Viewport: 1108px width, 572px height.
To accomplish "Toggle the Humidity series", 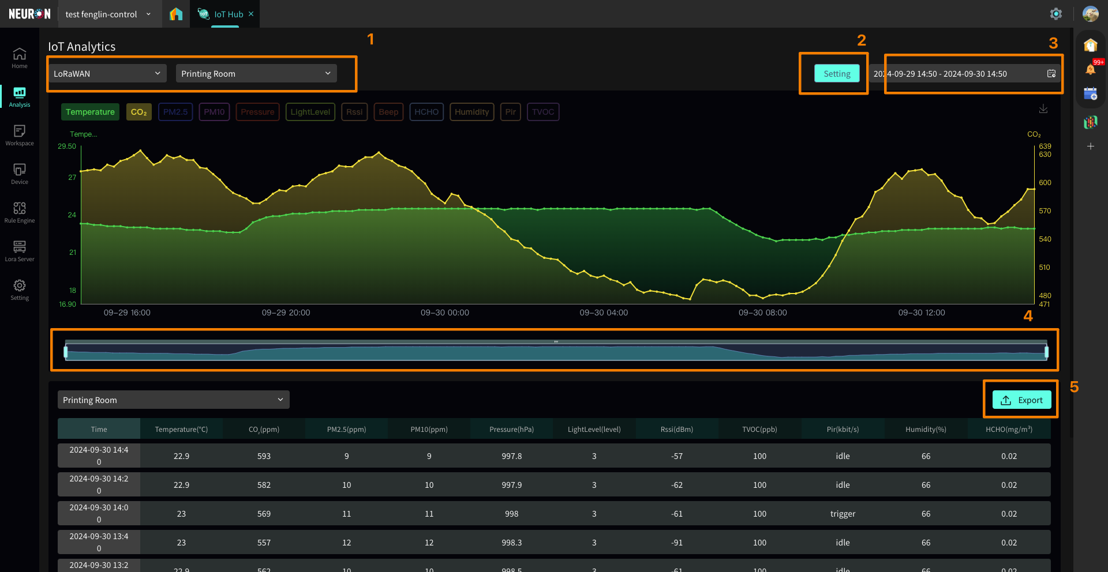I will pyautogui.click(x=471, y=112).
